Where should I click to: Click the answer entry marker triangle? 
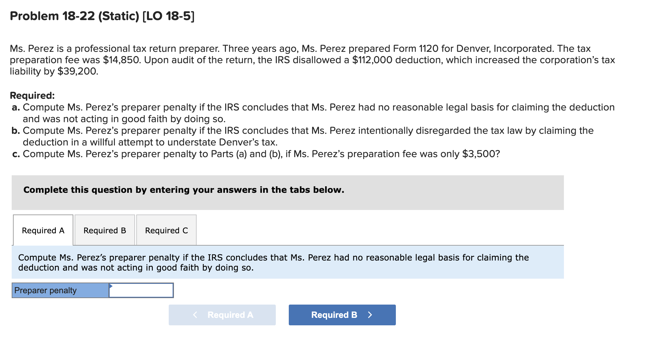pos(111,286)
